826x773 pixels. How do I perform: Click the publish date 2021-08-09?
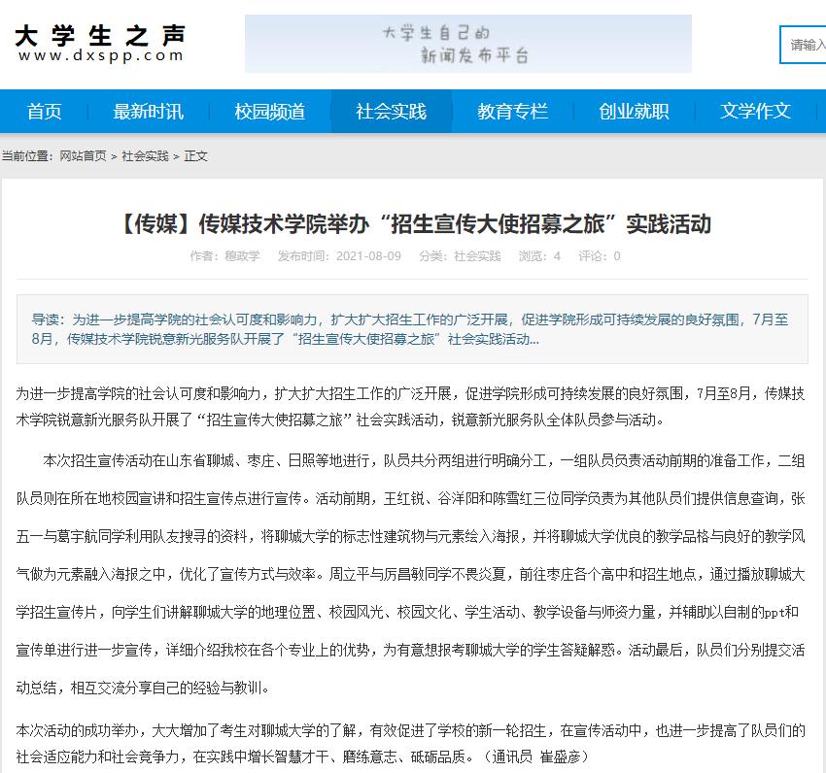pyautogui.click(x=368, y=256)
